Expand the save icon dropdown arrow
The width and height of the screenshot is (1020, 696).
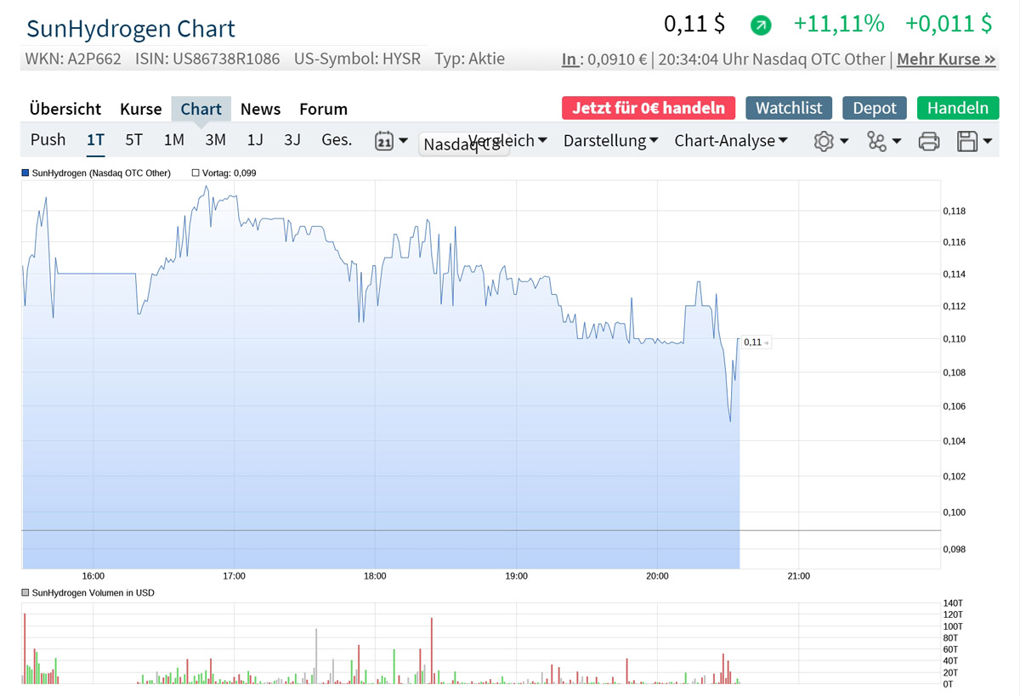click(988, 141)
